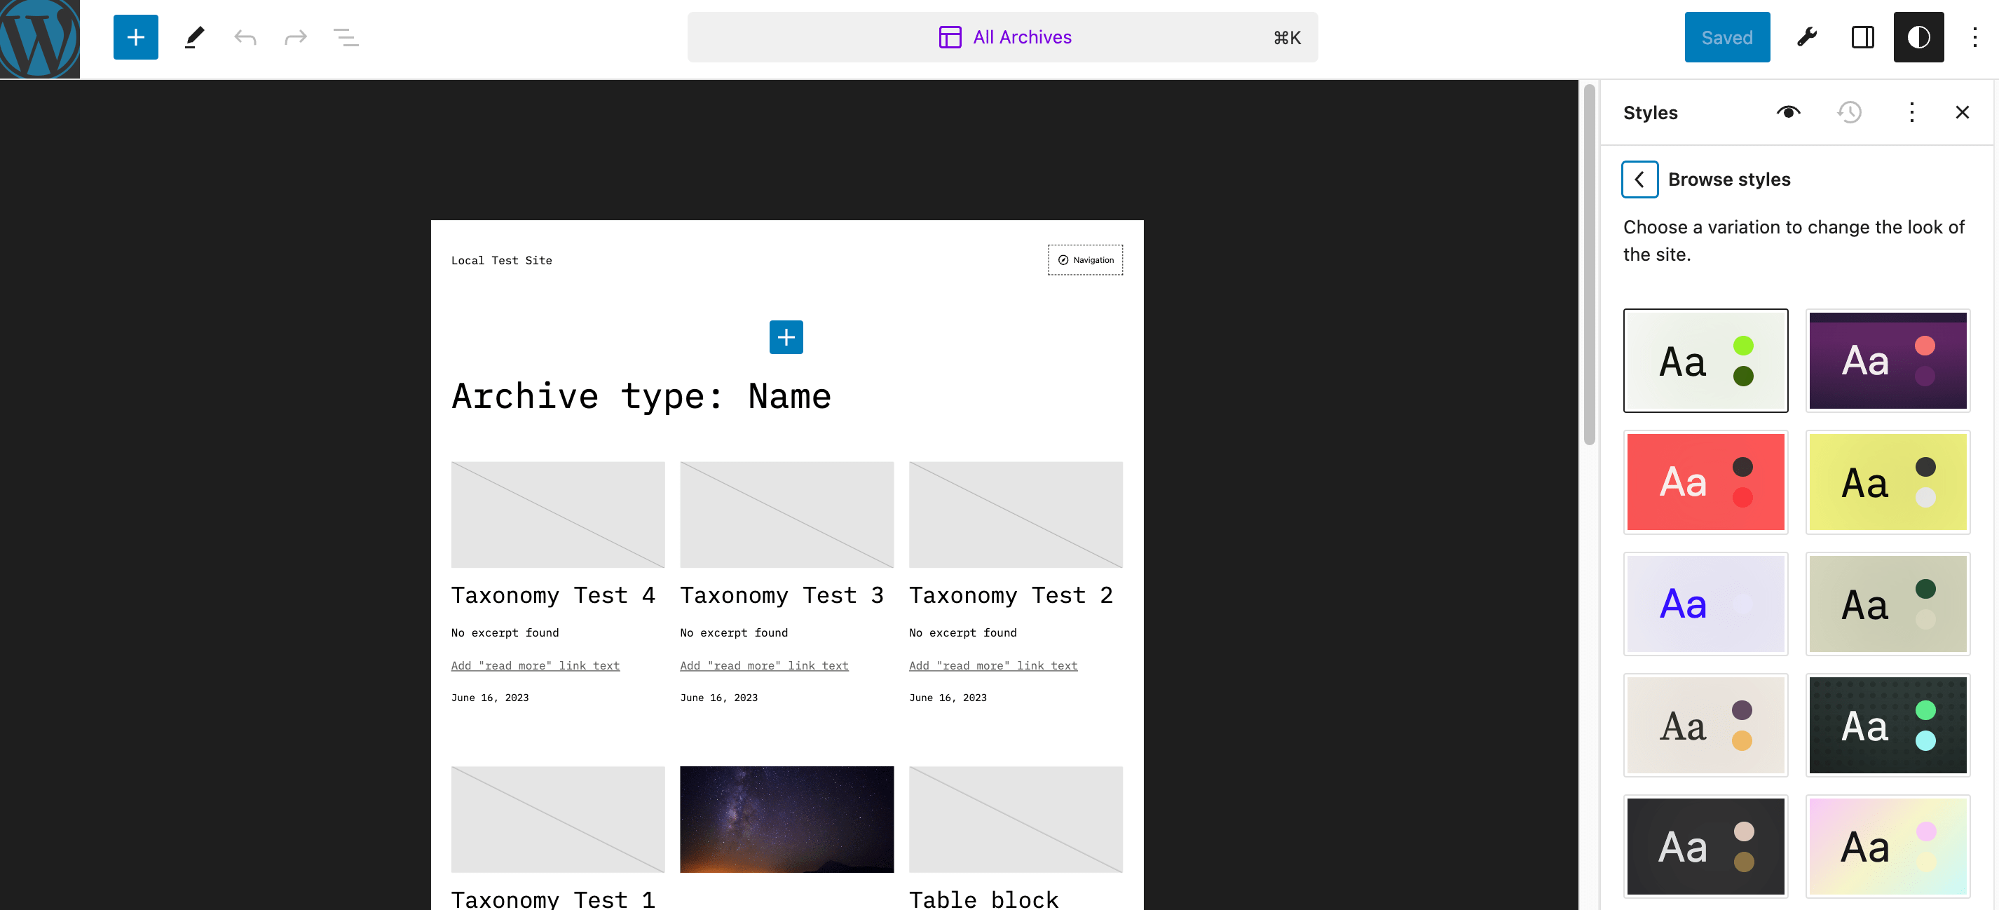Toggle the block inserter plus button
The width and height of the screenshot is (1999, 910).
pyautogui.click(x=136, y=37)
